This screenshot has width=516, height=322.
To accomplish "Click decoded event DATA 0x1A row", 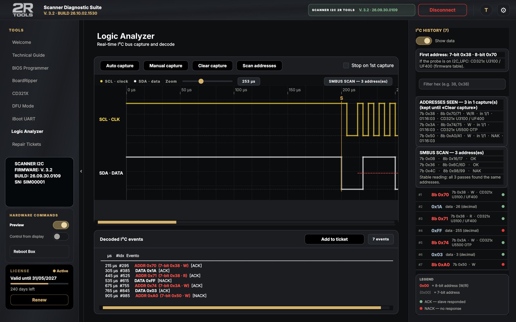I will (137, 271).
